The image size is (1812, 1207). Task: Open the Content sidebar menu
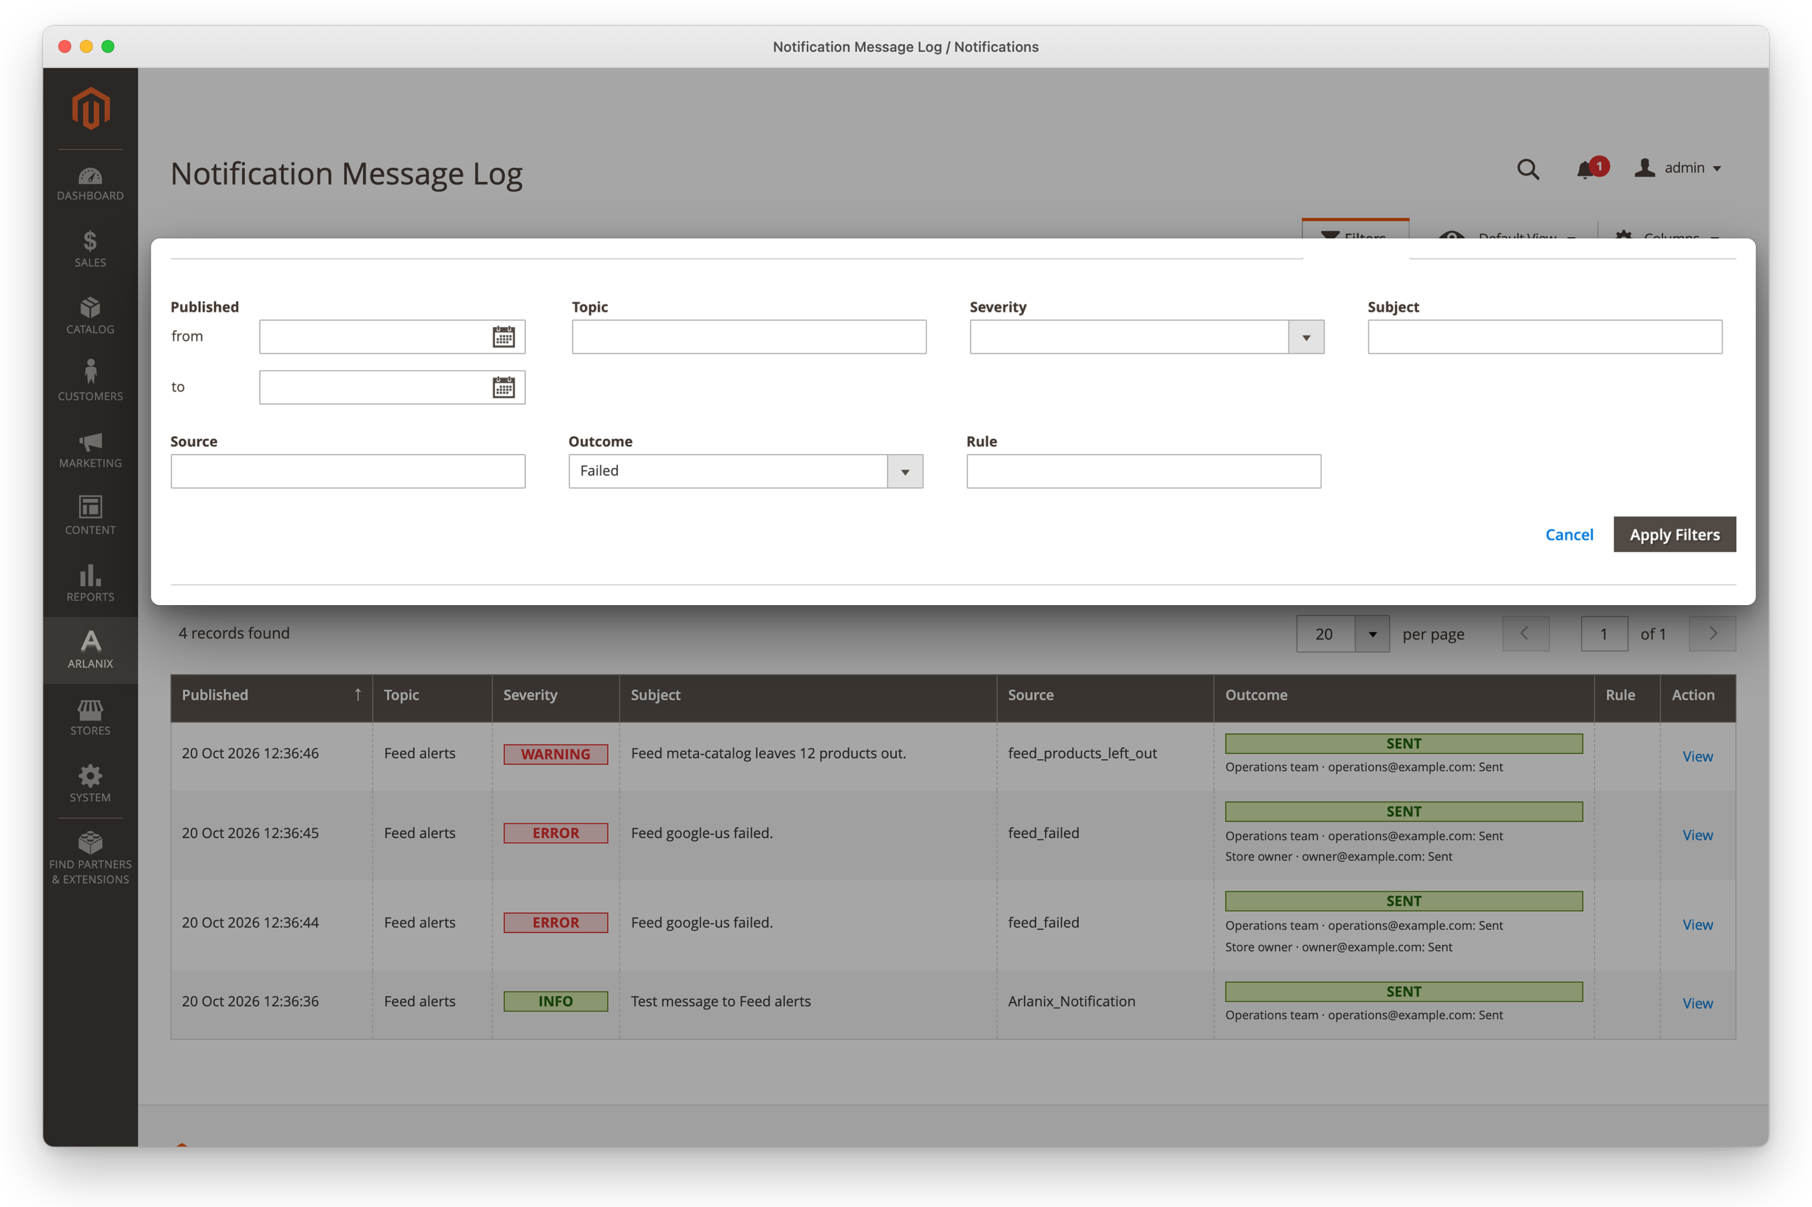pyautogui.click(x=90, y=516)
